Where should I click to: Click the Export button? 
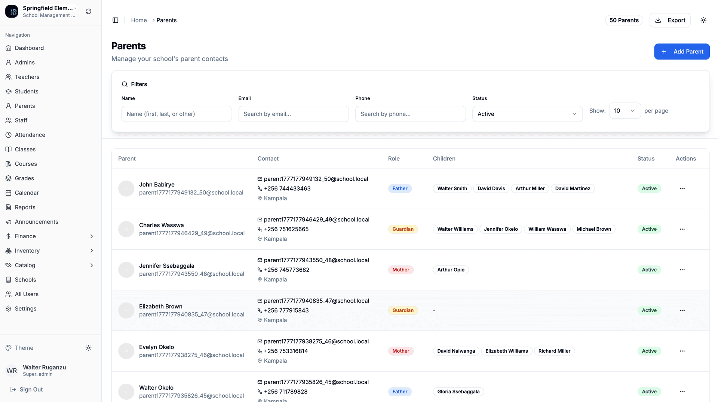[x=670, y=20]
